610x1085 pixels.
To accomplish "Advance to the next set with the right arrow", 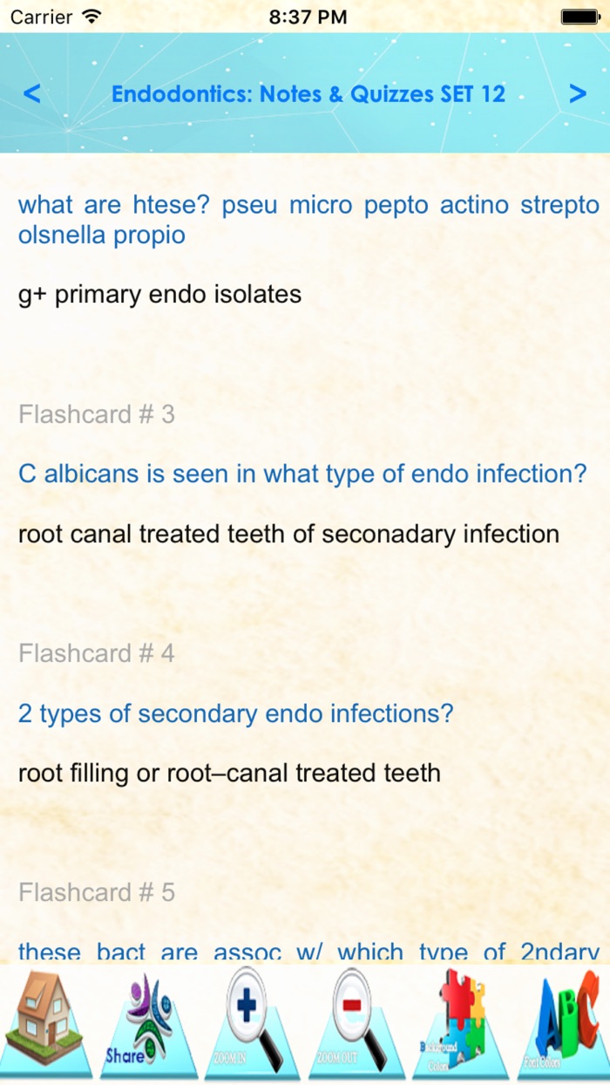I will [x=578, y=94].
